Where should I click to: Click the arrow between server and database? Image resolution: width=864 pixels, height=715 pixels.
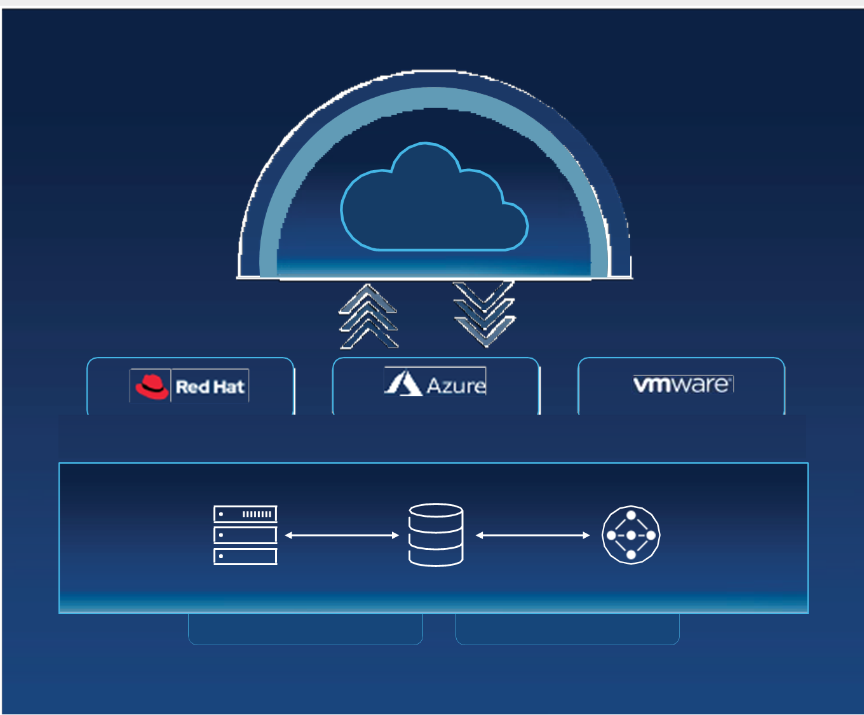tap(342, 535)
